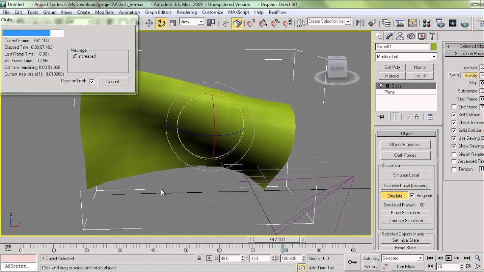Open Render Setup teapot icon
The width and height of the screenshot is (484, 272).
[441, 23]
